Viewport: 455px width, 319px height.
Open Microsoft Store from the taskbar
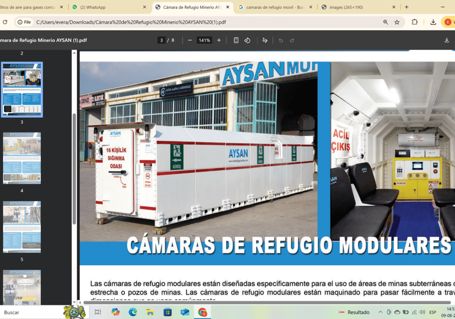[168, 312]
